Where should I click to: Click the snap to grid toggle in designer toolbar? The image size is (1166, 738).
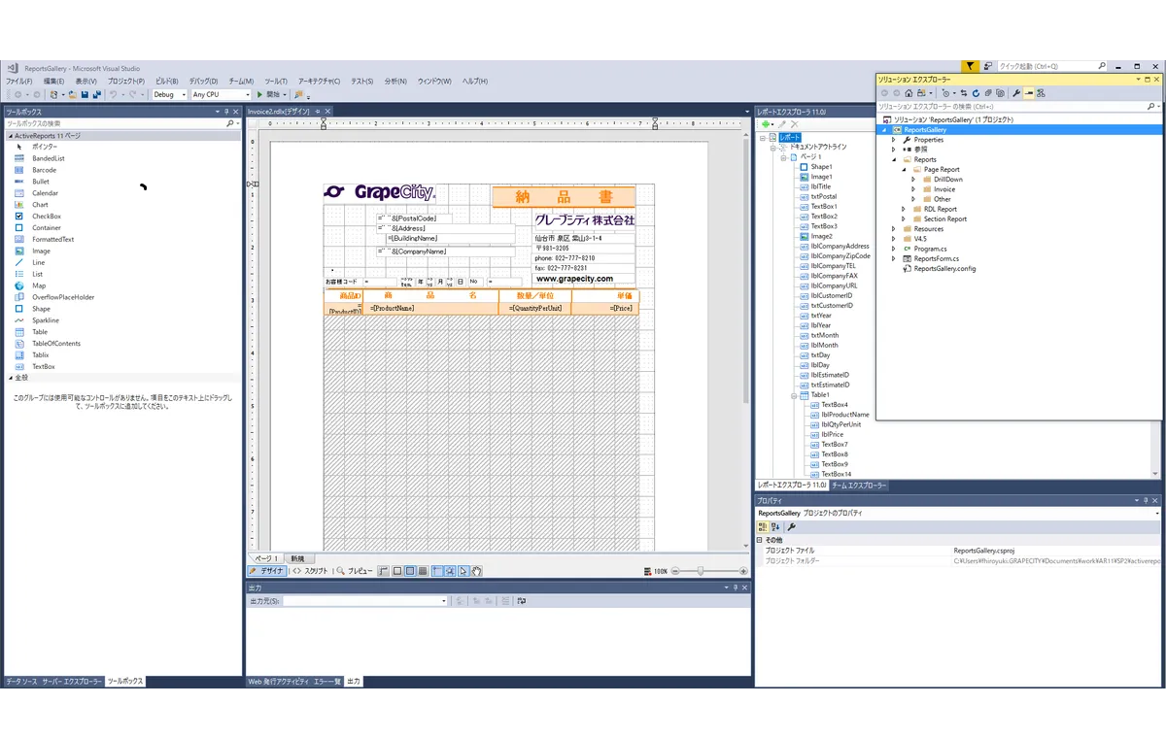450,571
